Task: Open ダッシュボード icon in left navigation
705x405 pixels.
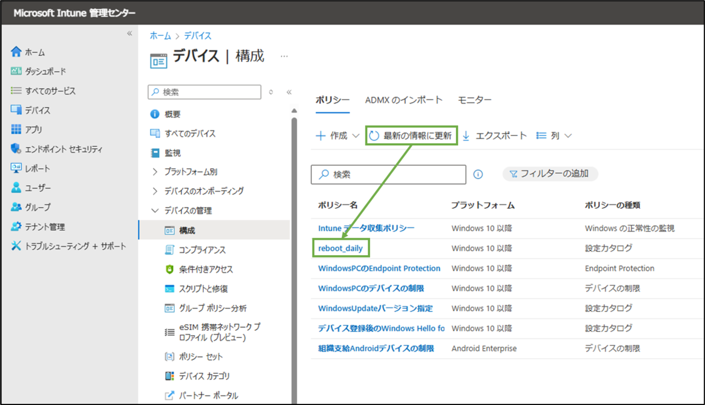Action: click(x=16, y=71)
